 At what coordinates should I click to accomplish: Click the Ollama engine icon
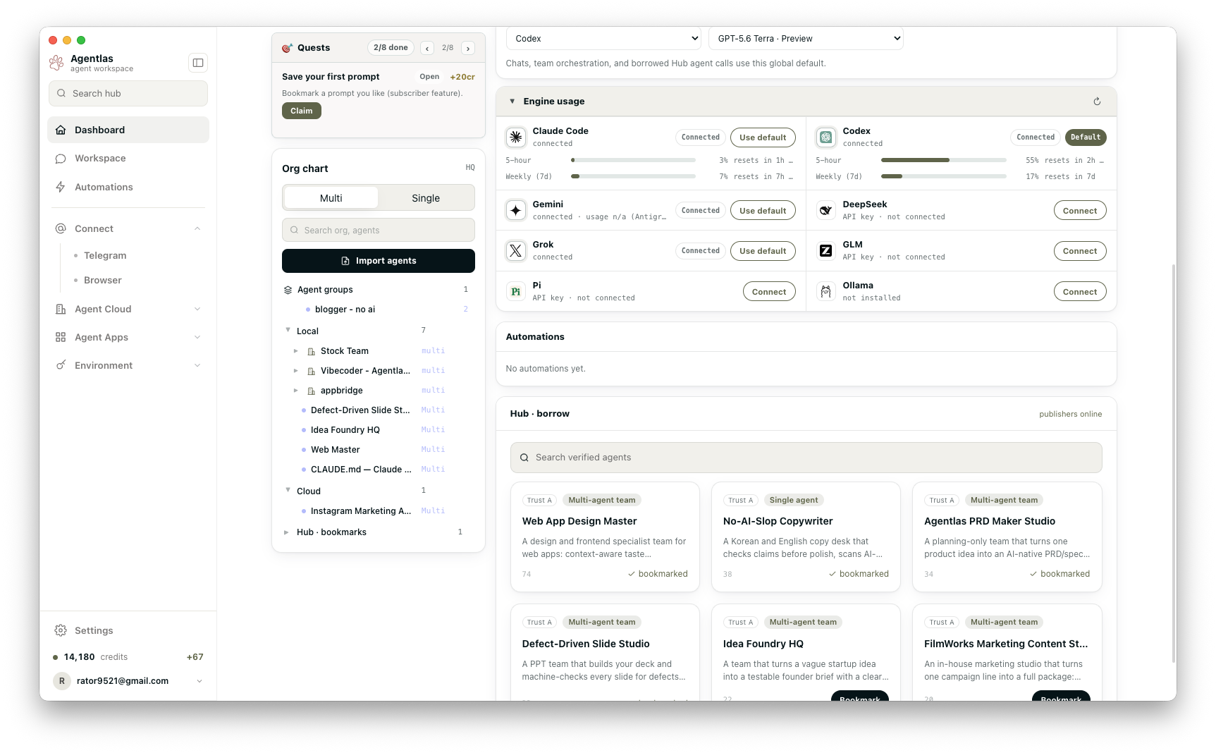(826, 291)
